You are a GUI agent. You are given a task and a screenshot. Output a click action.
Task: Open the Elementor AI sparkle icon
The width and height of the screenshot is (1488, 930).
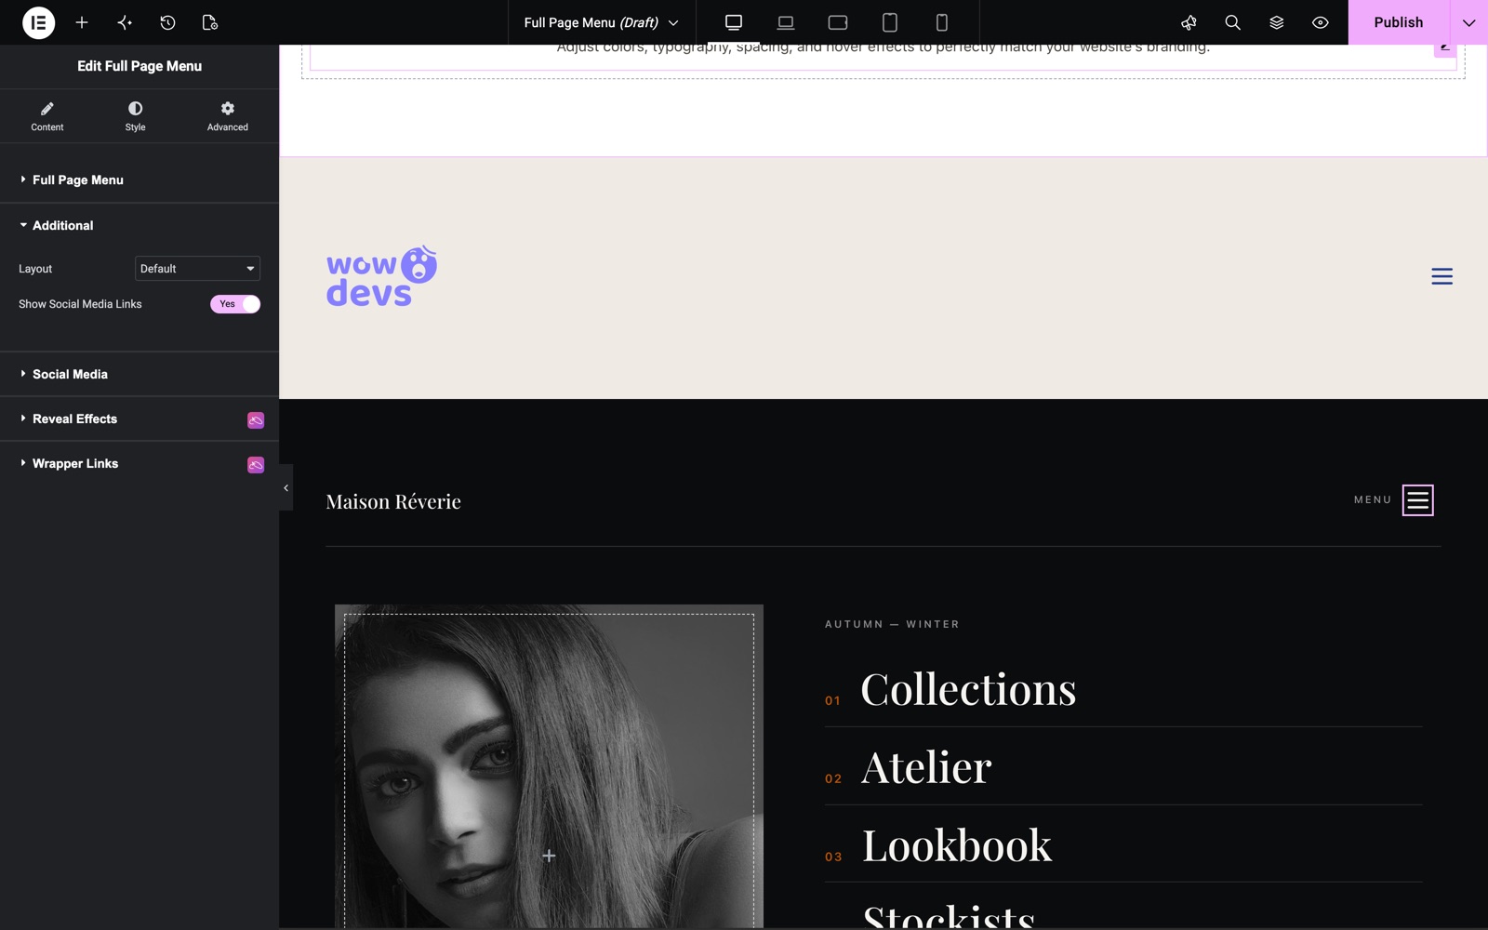125,22
